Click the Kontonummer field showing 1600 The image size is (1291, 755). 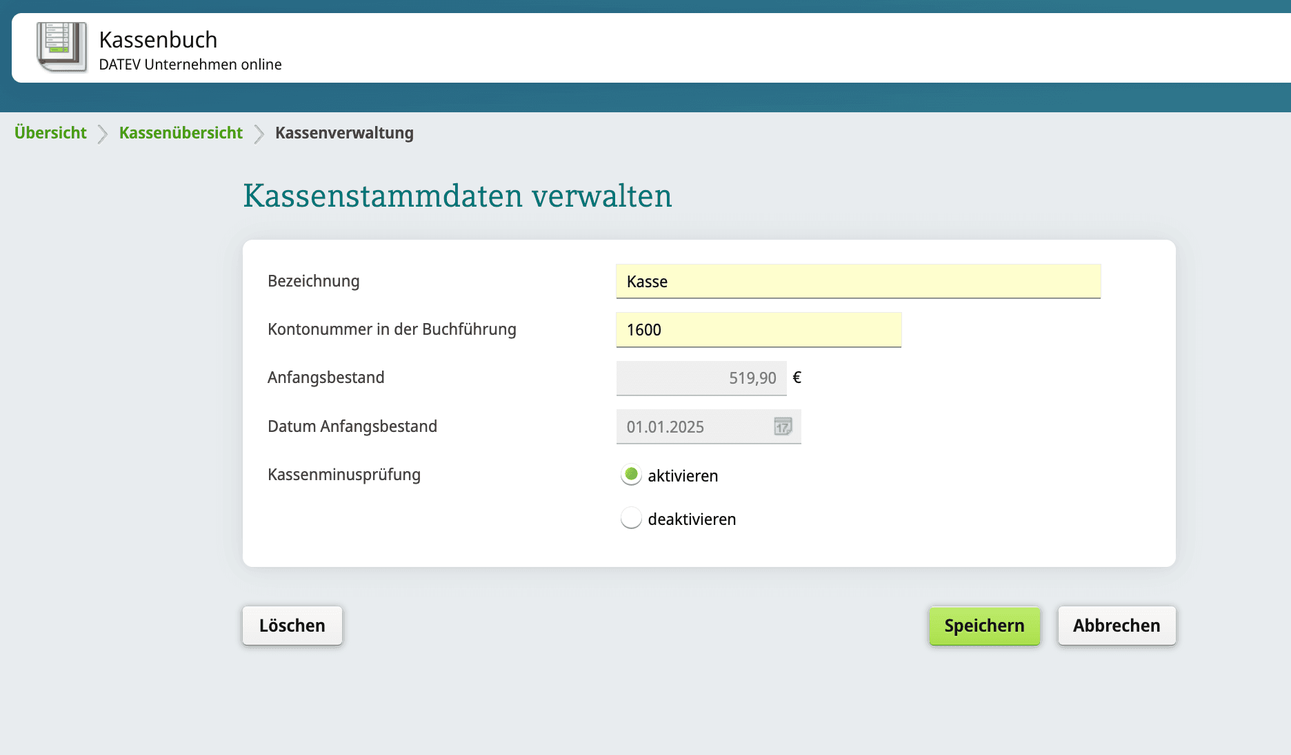[758, 330]
